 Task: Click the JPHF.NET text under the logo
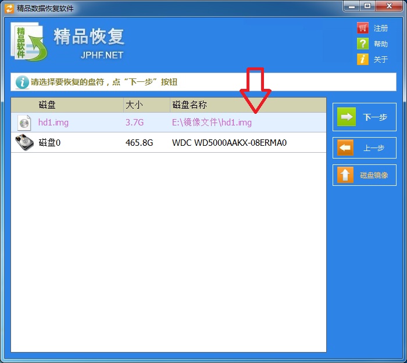(102, 55)
